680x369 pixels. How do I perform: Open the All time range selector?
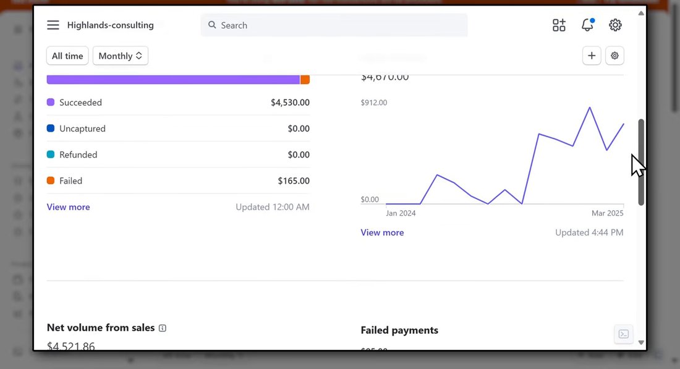67,56
